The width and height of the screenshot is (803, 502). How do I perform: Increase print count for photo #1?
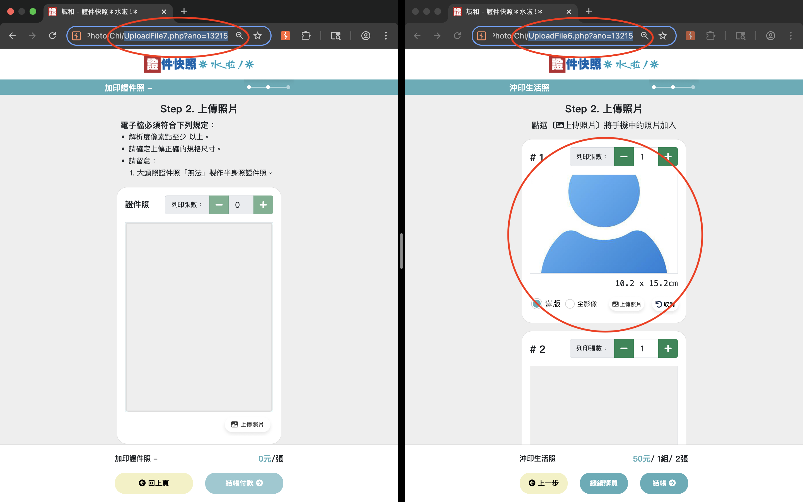668,157
